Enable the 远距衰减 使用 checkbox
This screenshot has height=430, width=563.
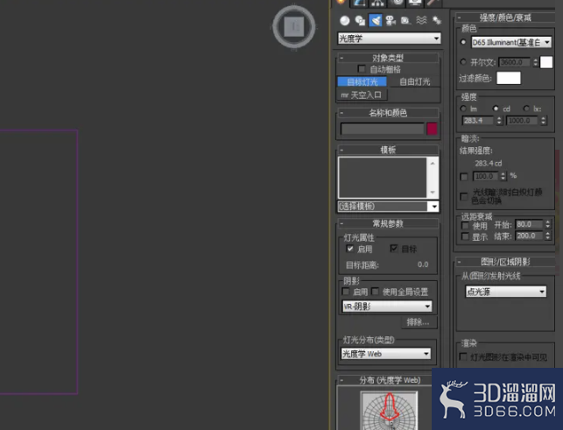click(x=465, y=225)
